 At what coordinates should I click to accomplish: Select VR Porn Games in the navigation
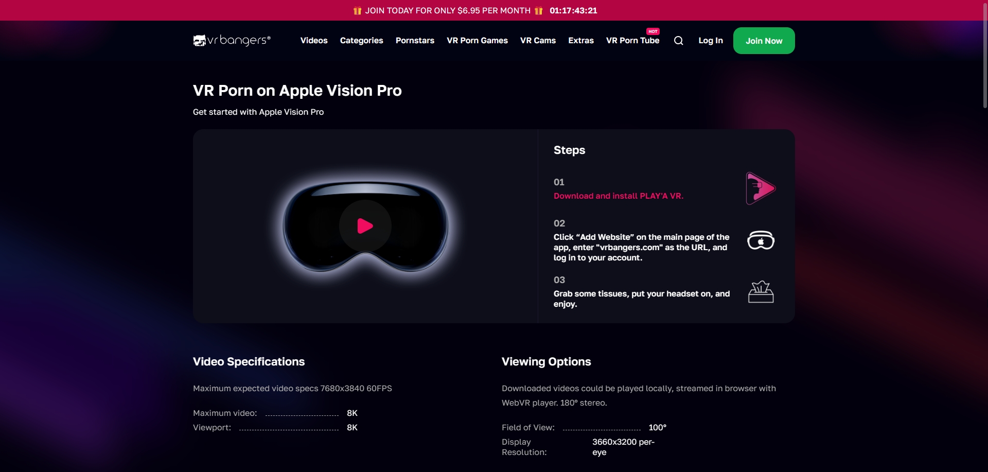pos(477,40)
